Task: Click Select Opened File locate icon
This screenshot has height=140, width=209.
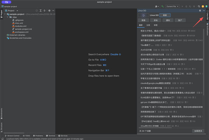Action: click(37, 11)
